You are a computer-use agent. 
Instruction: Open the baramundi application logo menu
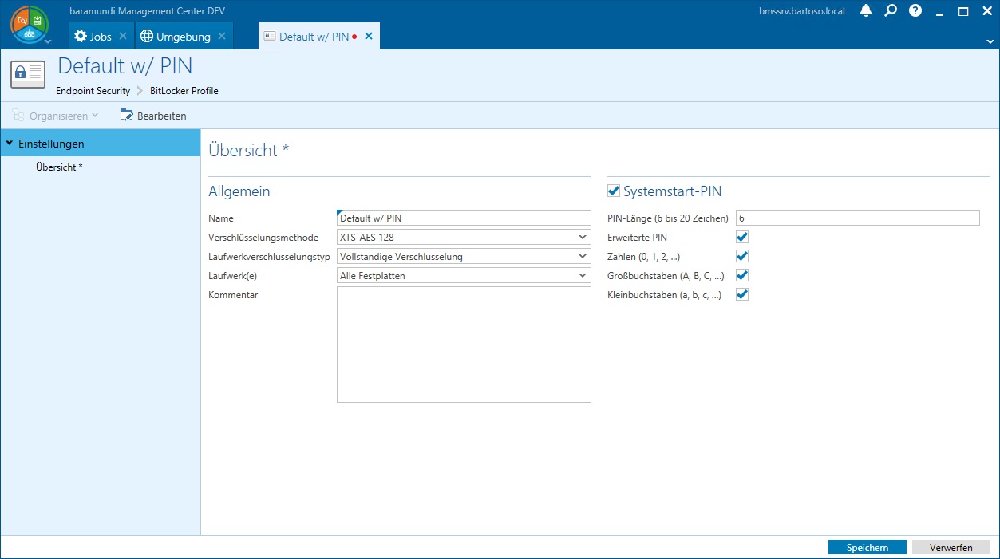(x=30, y=25)
